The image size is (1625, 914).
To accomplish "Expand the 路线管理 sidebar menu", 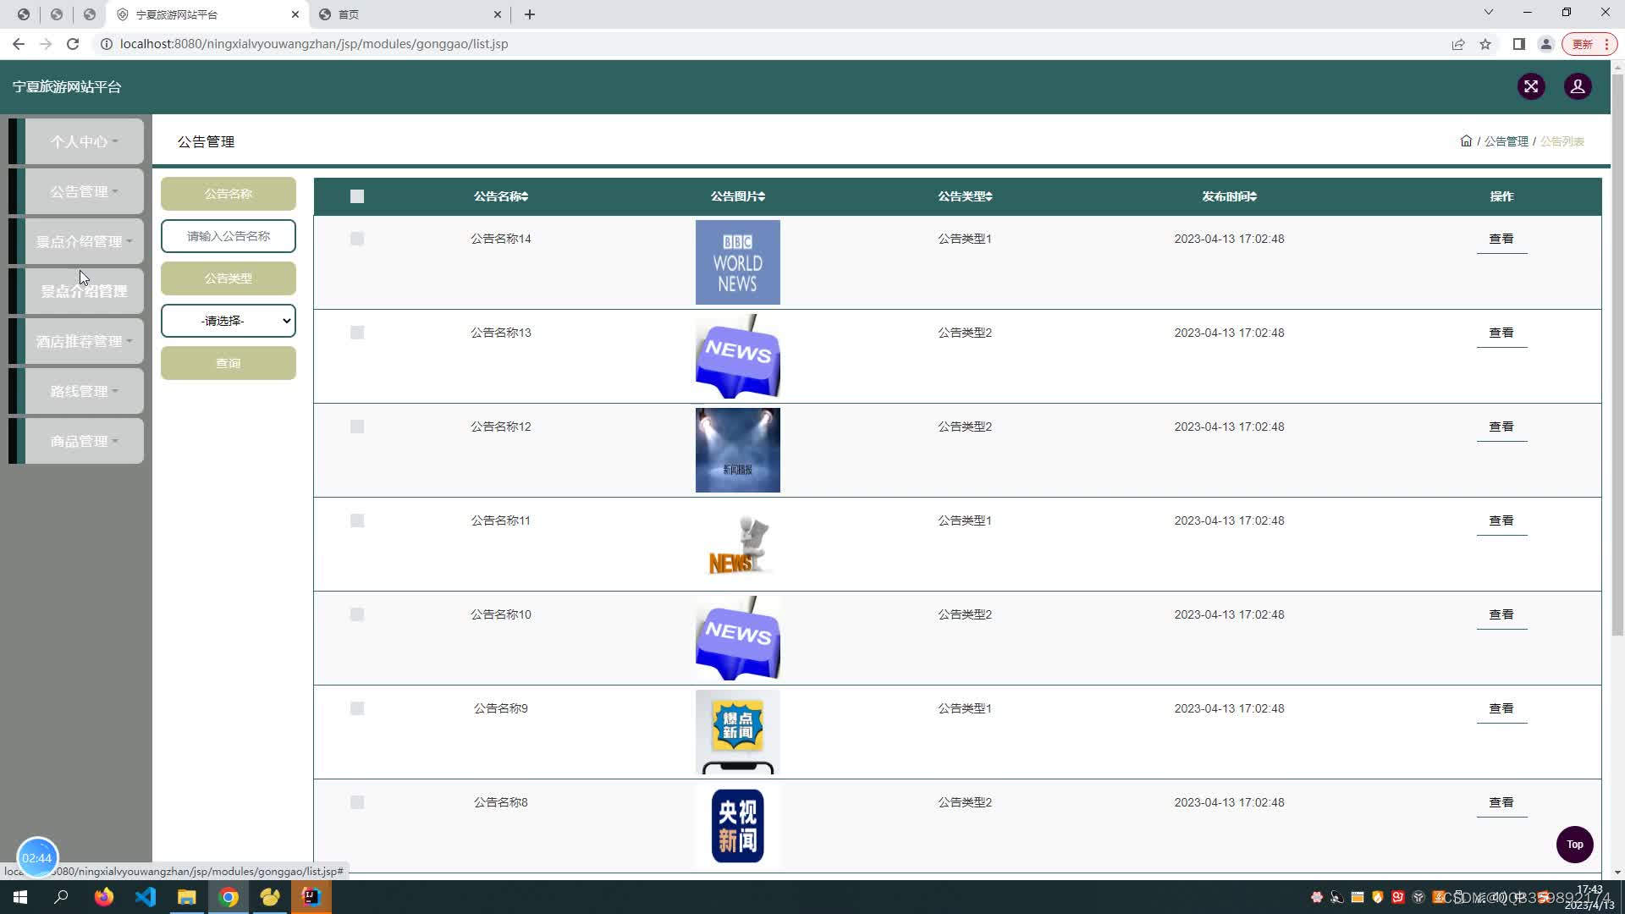I will pyautogui.click(x=84, y=391).
